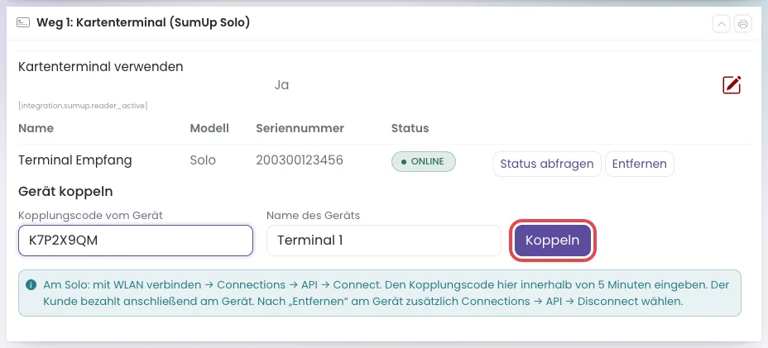Click the Kopplungscode vom Gerät label
This screenshot has height=348, width=768.
pyautogui.click(x=90, y=215)
